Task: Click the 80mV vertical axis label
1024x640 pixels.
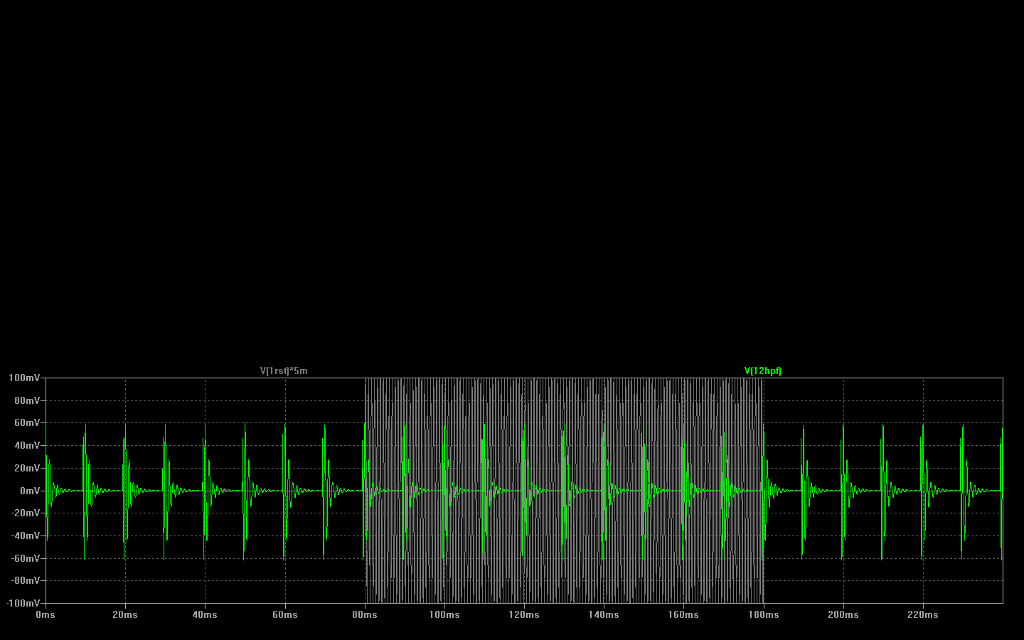Action: pos(27,400)
